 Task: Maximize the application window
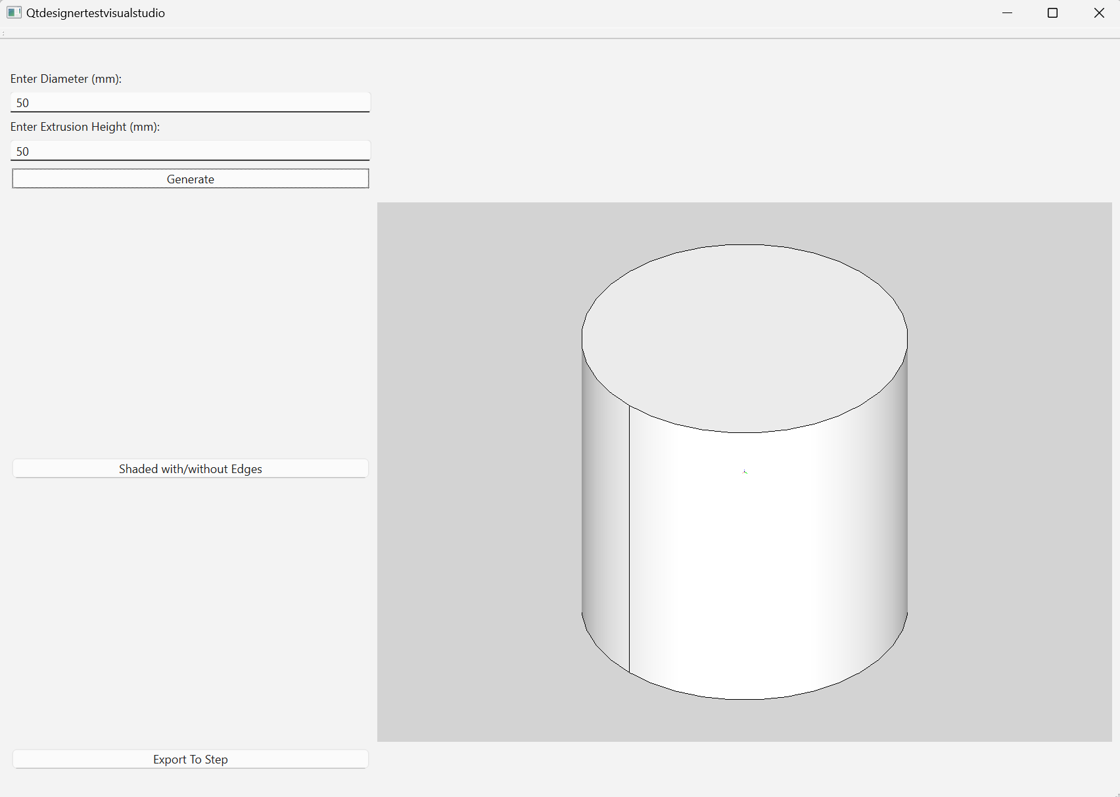pos(1052,13)
